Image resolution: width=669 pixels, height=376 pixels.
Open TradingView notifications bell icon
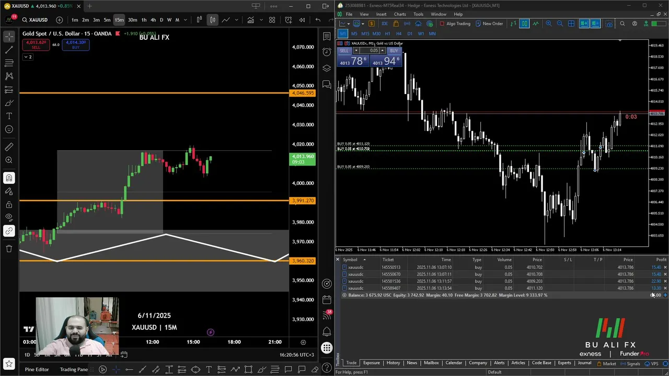(327, 332)
